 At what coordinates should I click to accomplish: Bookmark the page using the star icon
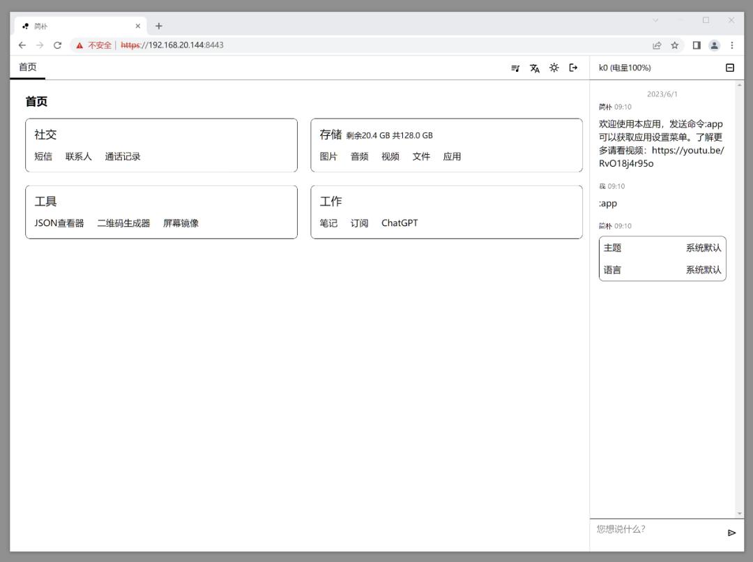pyautogui.click(x=674, y=45)
